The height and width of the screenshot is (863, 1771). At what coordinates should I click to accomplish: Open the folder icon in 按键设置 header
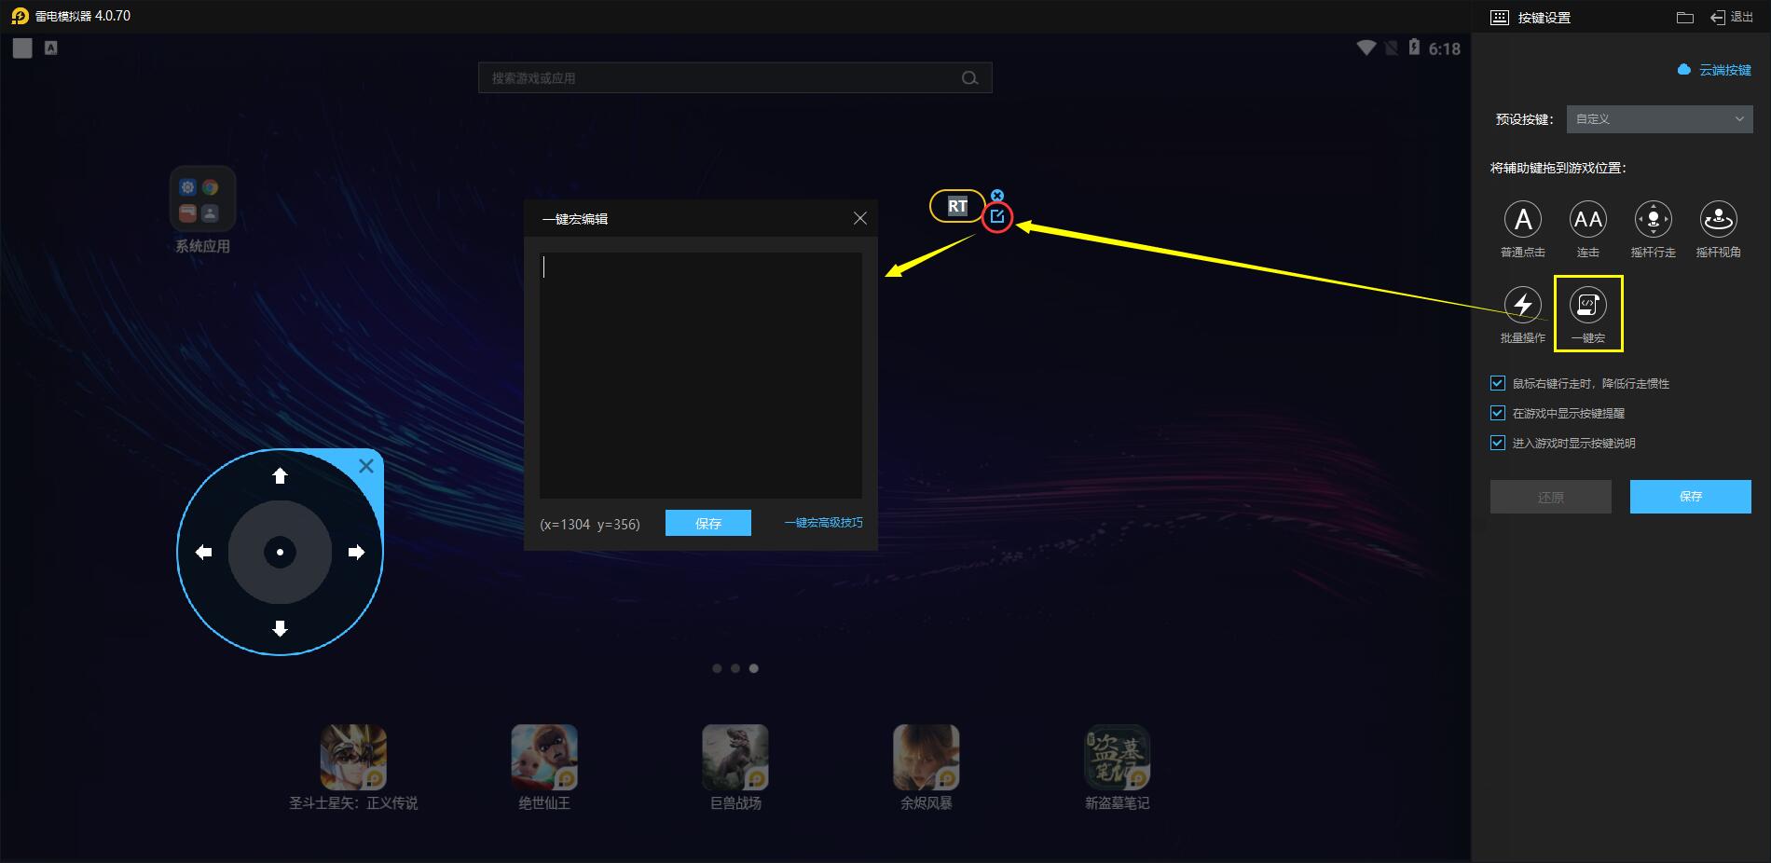pyautogui.click(x=1685, y=18)
